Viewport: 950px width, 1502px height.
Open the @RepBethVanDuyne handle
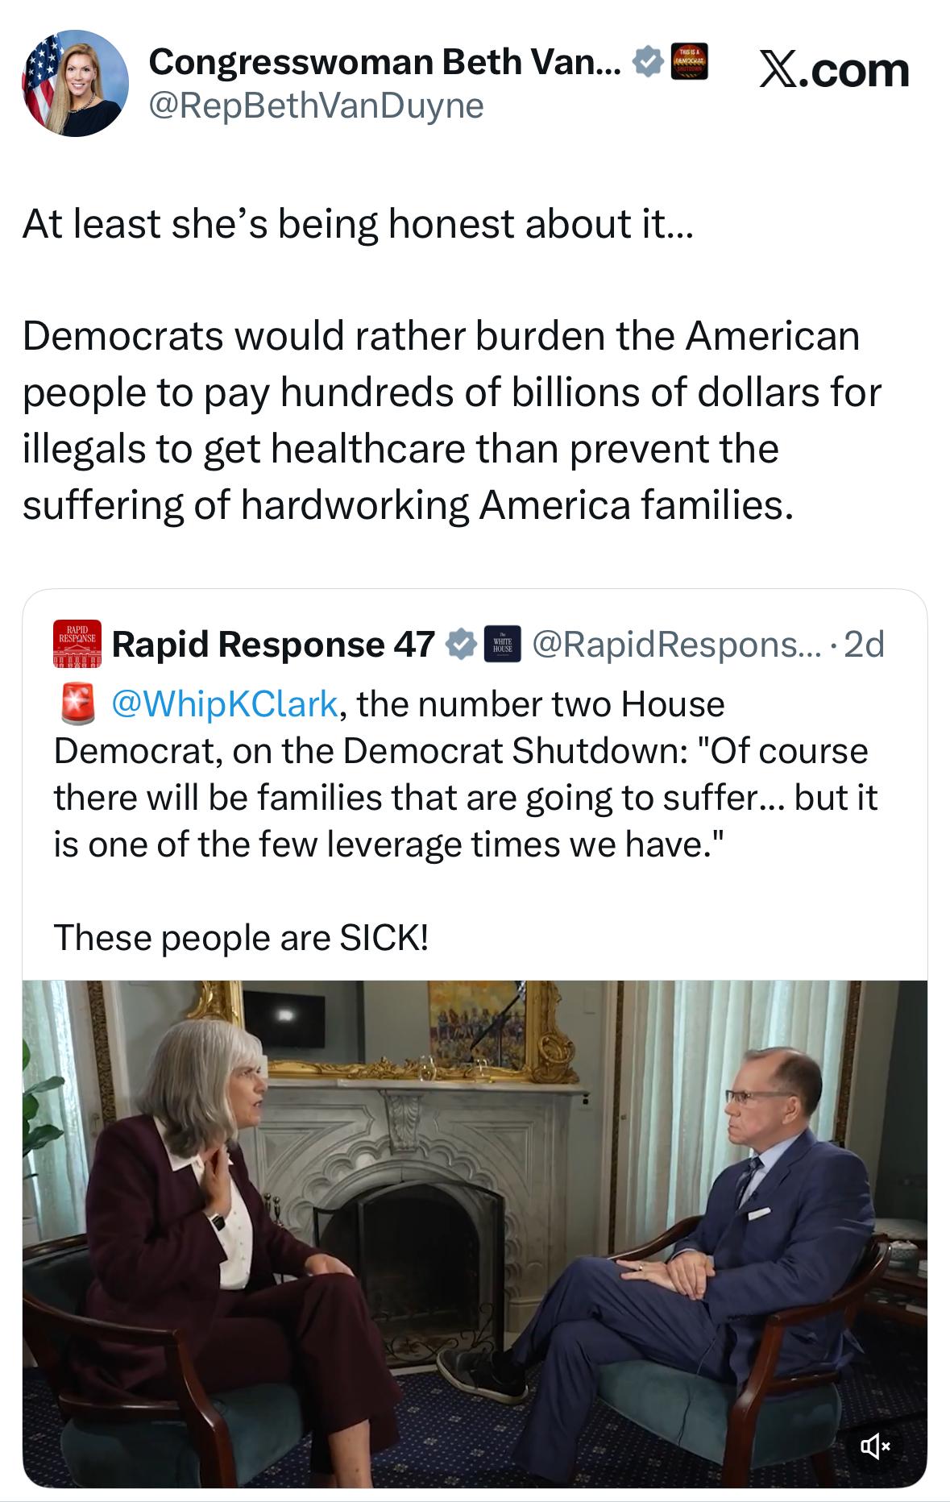pos(316,106)
